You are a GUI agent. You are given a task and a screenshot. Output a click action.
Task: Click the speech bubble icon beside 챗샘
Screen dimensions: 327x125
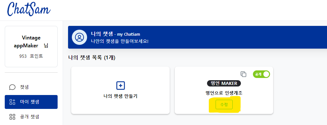[x=12, y=87]
